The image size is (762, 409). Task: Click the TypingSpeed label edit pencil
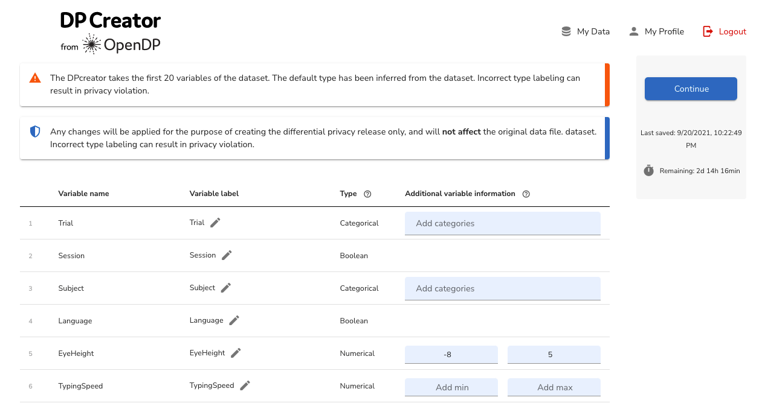click(245, 385)
